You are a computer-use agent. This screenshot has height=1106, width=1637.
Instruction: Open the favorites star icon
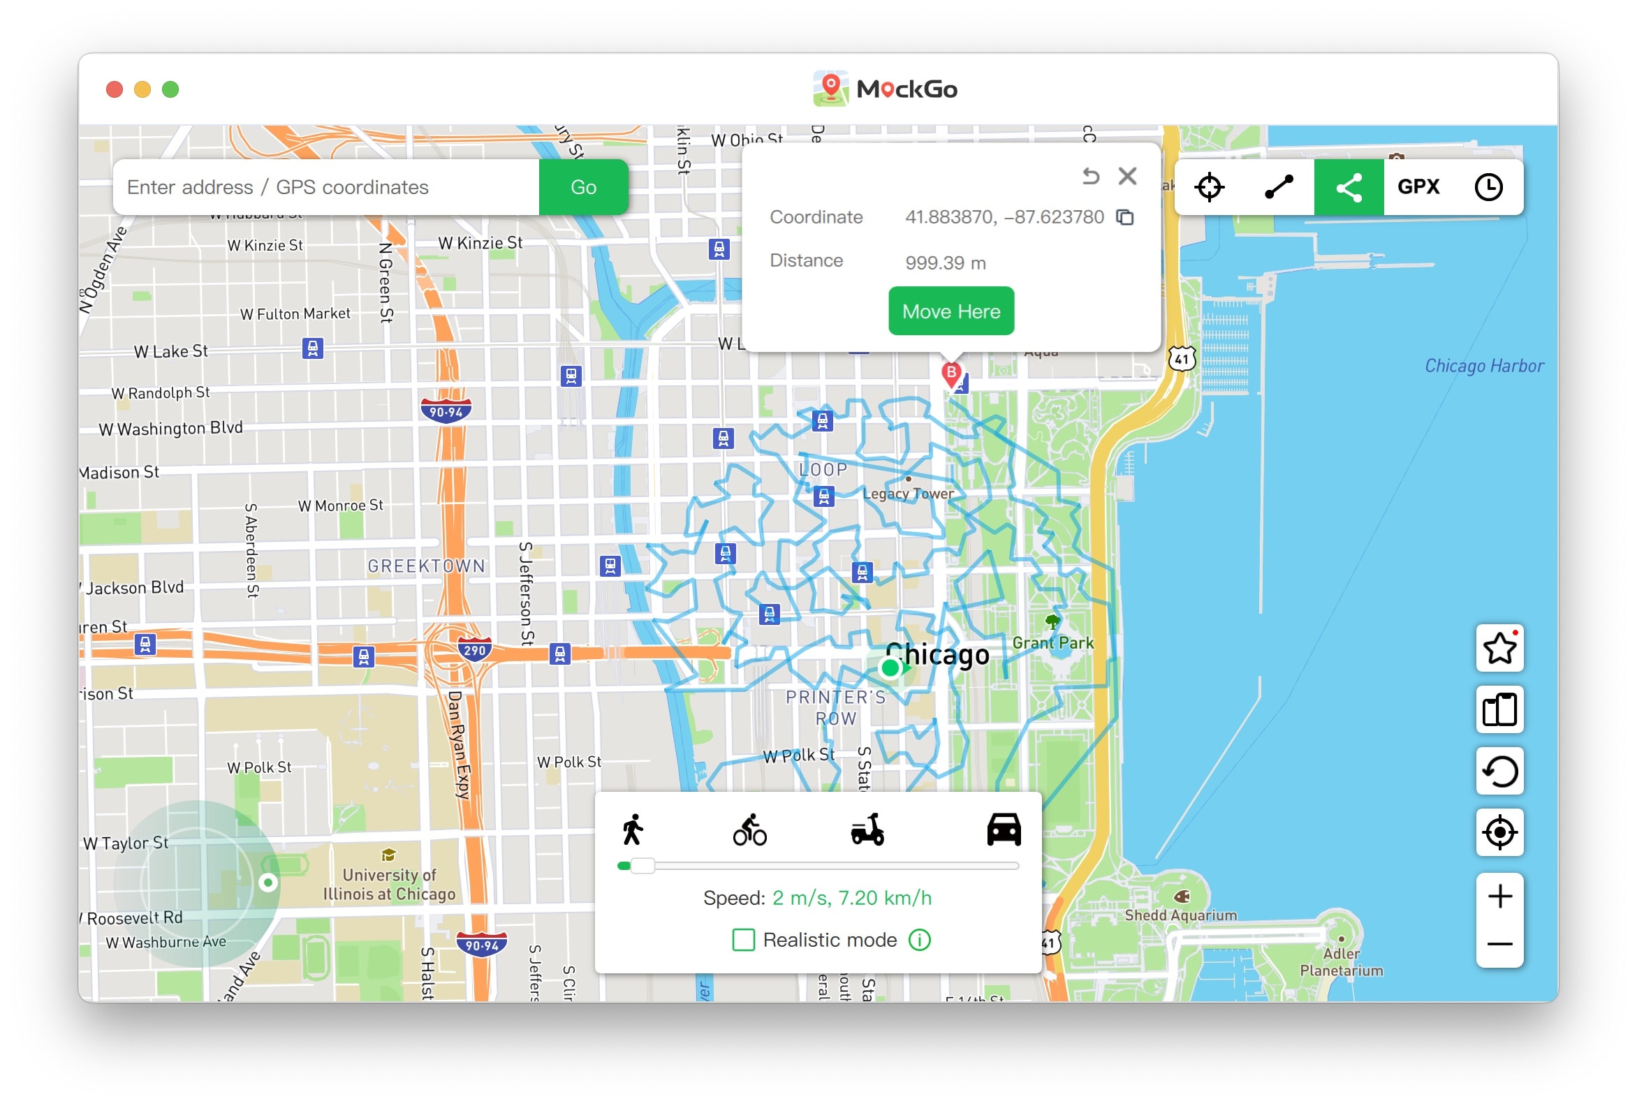1499,649
